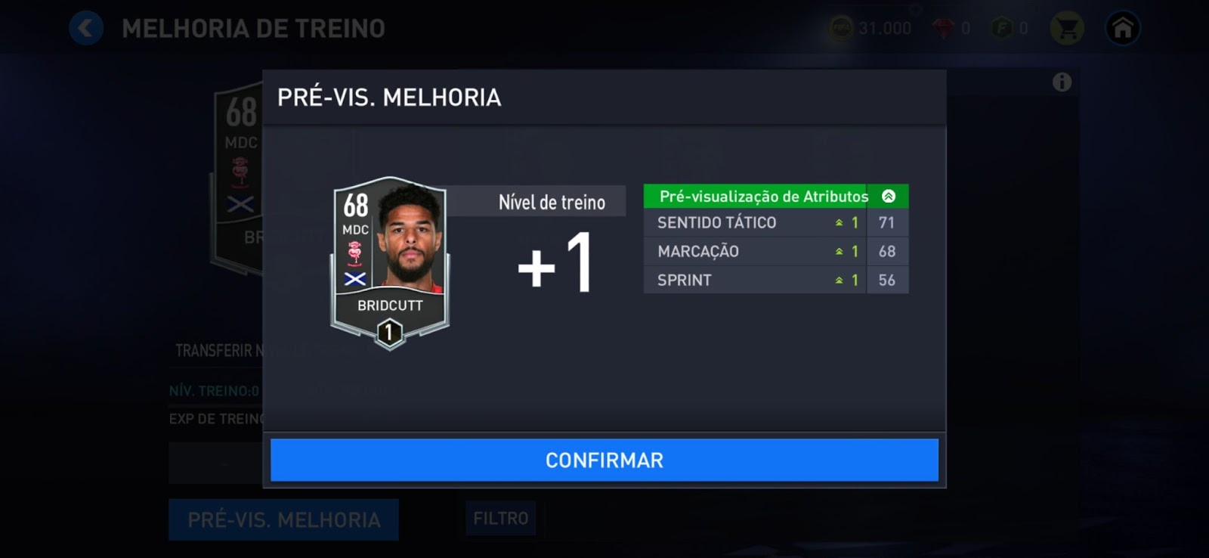Tap the training level badge on card
This screenshot has height=558, width=1209.
(x=389, y=332)
